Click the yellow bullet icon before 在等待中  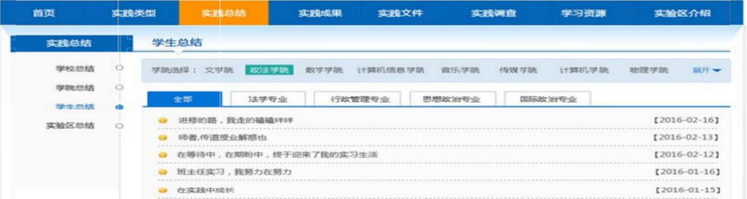(x=163, y=155)
